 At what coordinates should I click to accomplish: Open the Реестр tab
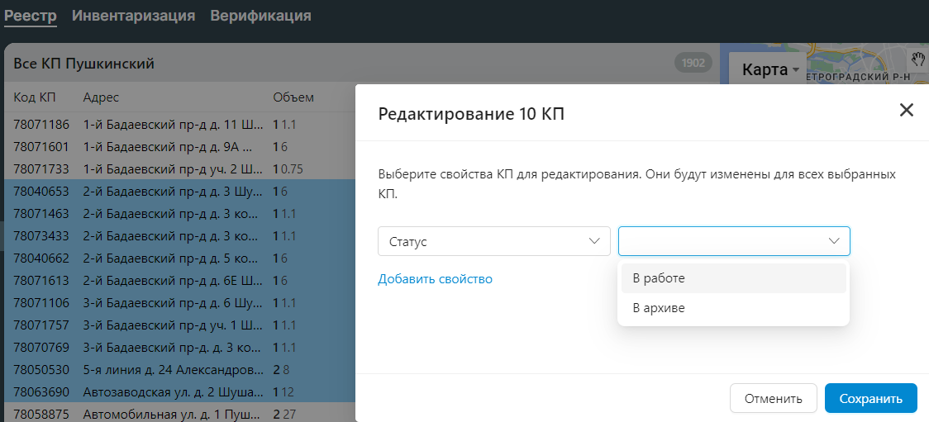pyautogui.click(x=31, y=16)
